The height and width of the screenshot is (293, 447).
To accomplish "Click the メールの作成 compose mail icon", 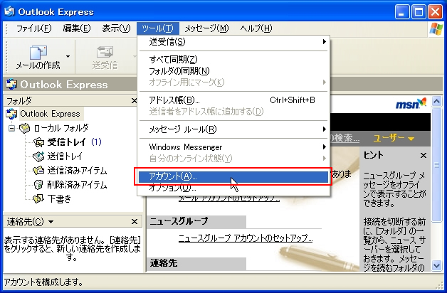I will (x=38, y=53).
